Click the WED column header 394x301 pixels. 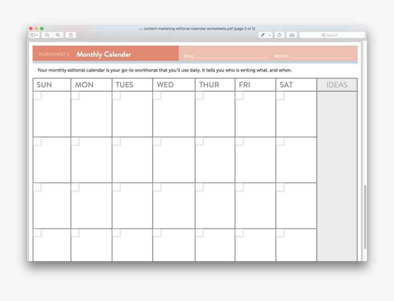click(165, 85)
